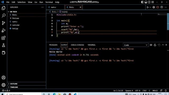The image size is (169, 95).
Task: Open the gear icon in editor toolbar
Action: pos(154,7)
